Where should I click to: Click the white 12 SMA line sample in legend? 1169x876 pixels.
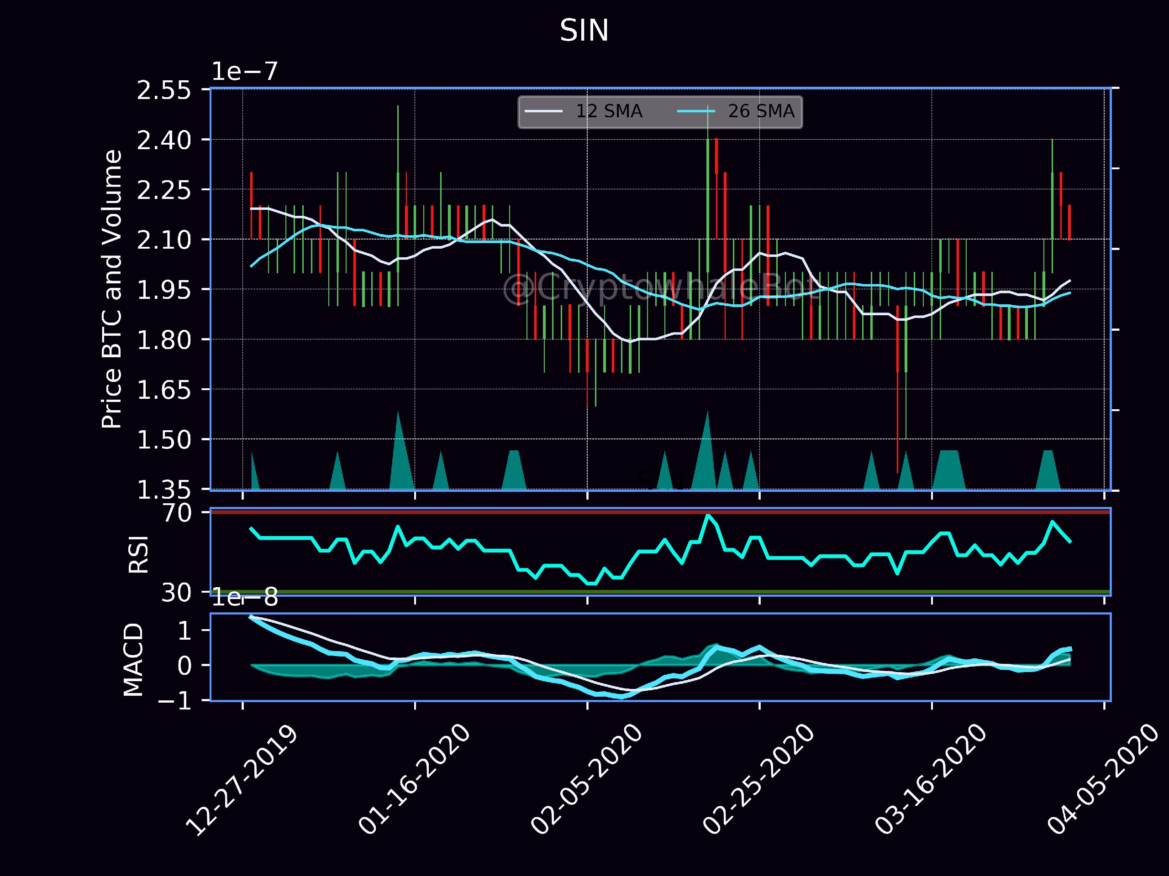(x=543, y=111)
